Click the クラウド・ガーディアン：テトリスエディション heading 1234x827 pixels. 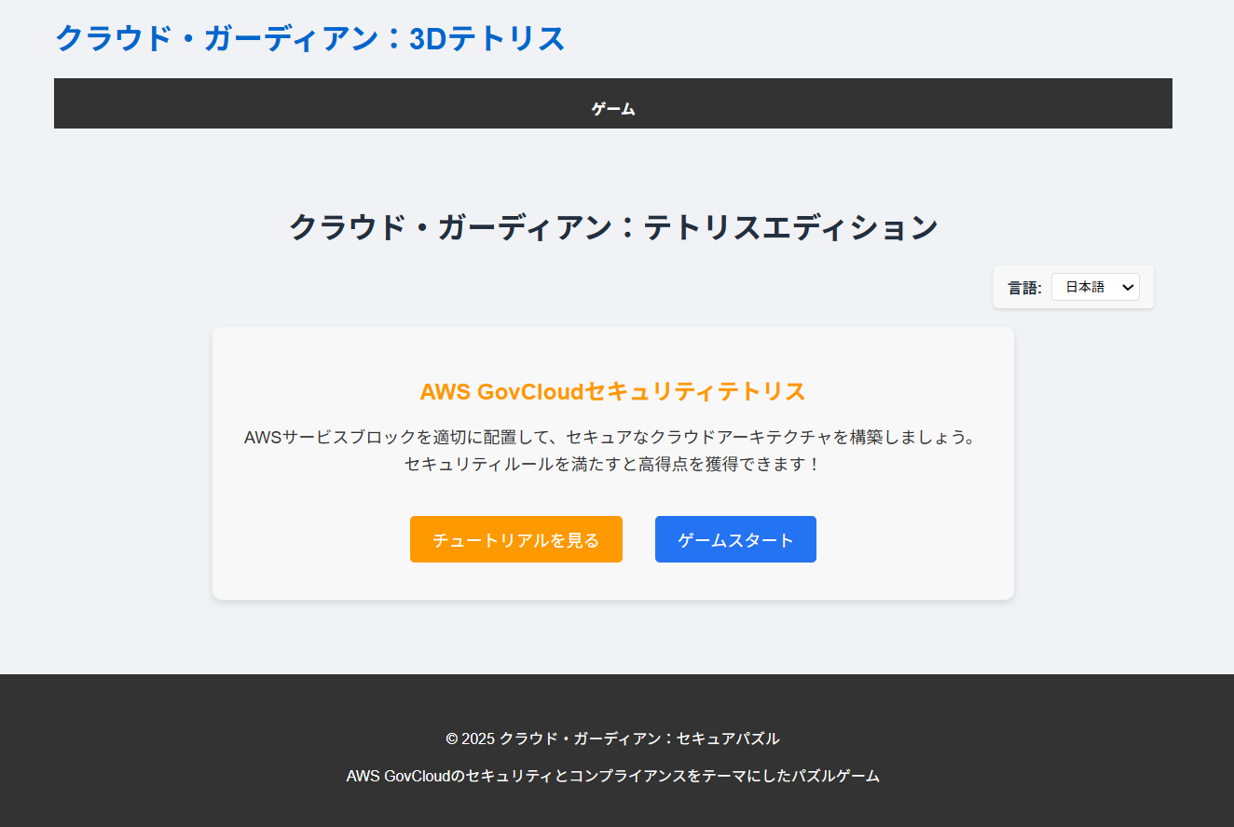pos(613,227)
